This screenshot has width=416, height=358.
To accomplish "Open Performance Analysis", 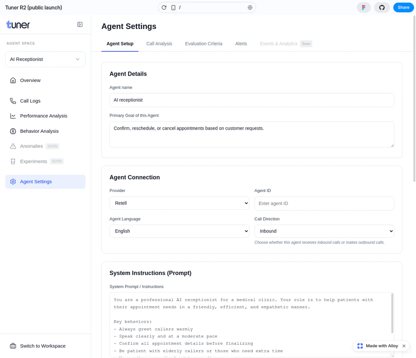I will point(43,116).
